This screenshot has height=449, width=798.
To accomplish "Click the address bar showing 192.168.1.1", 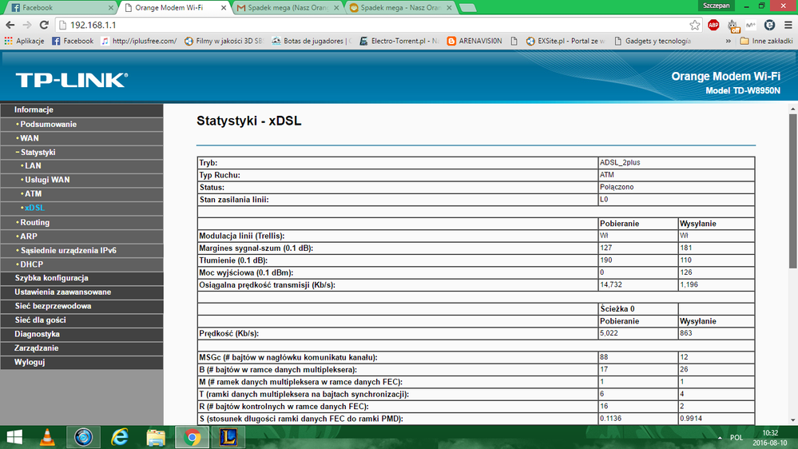I will tap(359, 25).
